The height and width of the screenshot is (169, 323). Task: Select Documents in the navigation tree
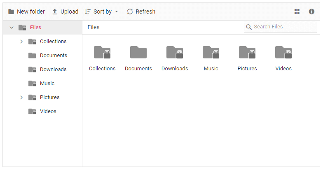coord(53,56)
